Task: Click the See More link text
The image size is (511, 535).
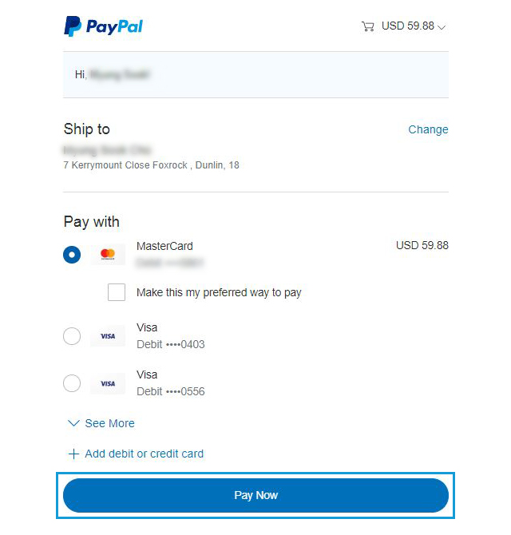Action: coord(110,423)
